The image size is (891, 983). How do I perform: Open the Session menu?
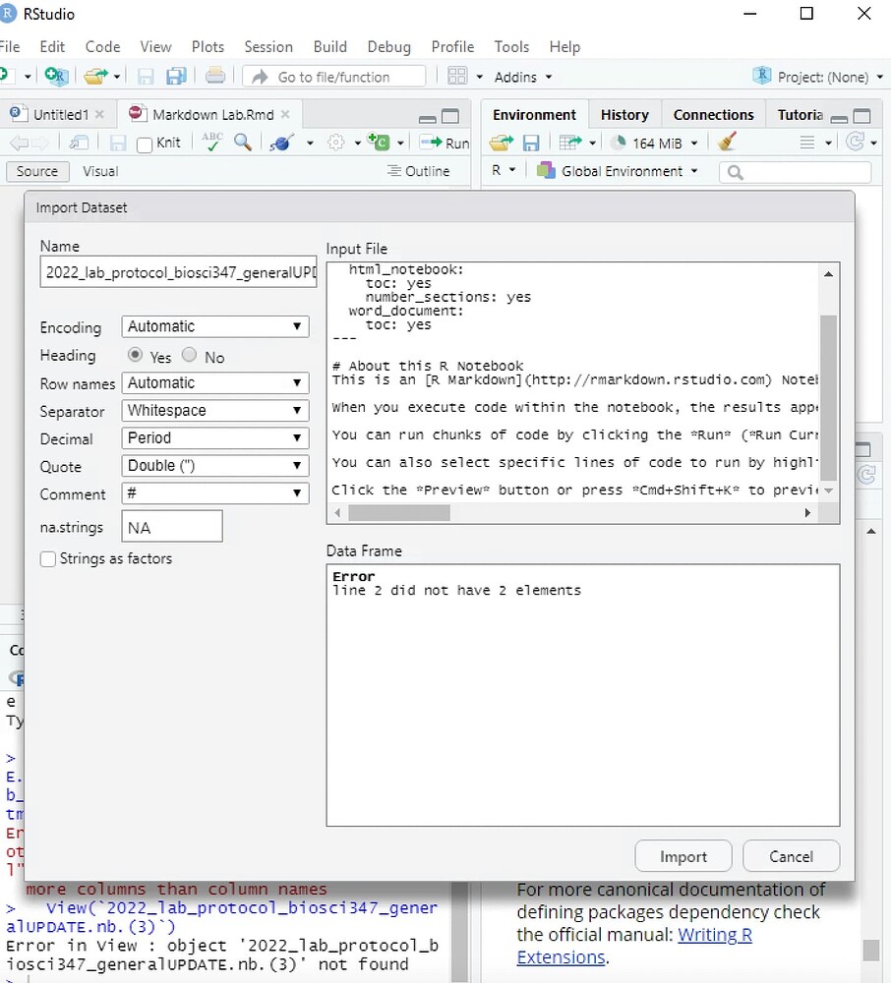[x=267, y=46]
